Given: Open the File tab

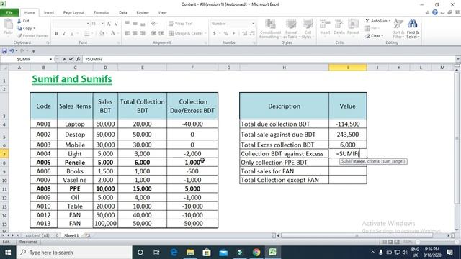Looking at the screenshot, I should 9,12.
